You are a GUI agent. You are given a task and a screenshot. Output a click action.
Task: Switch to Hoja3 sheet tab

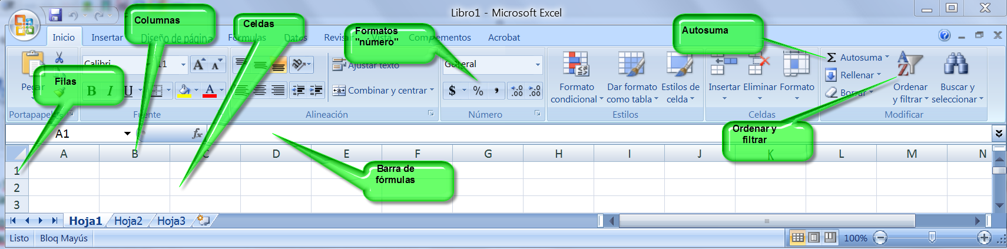[x=171, y=221]
